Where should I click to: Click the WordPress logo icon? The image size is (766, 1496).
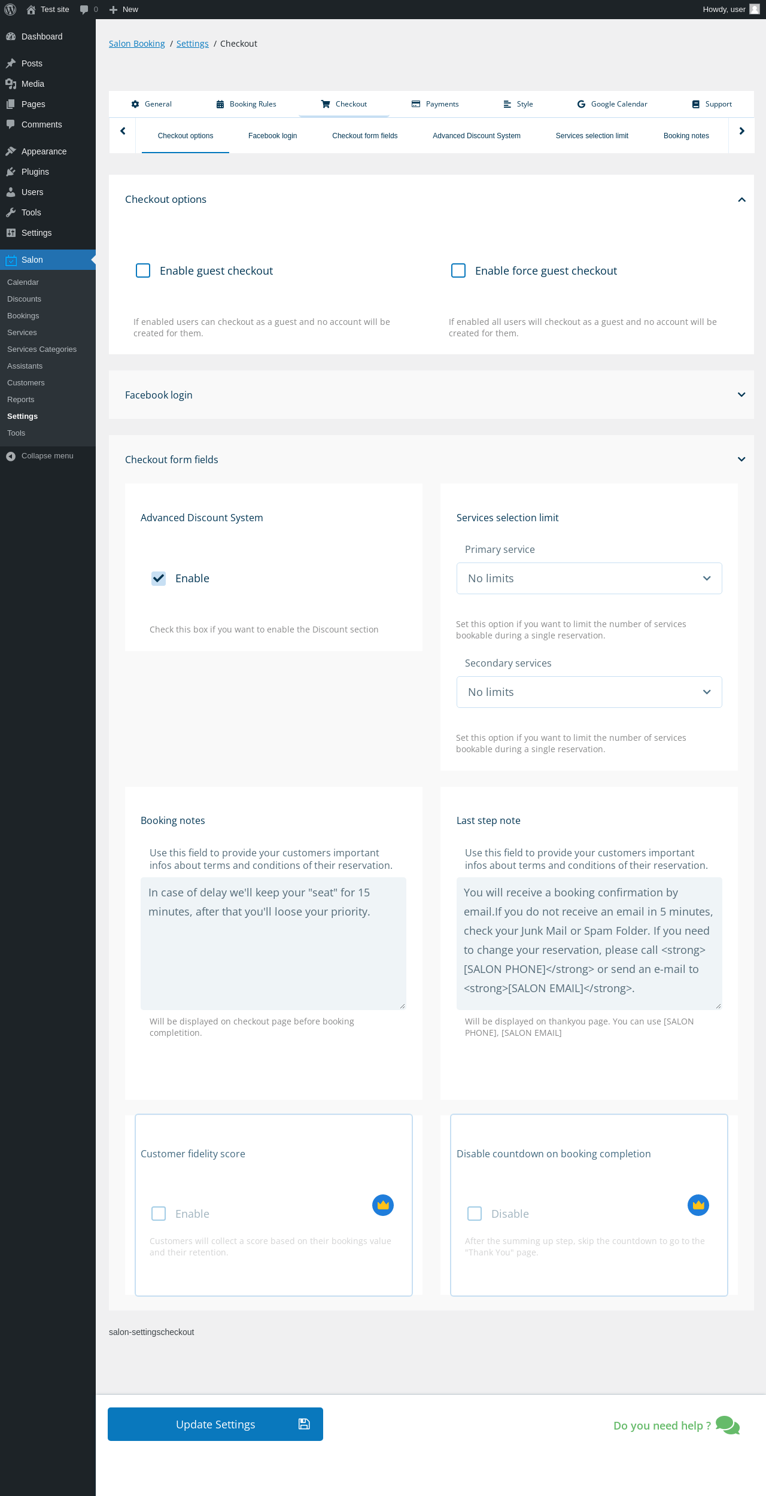[x=10, y=10]
